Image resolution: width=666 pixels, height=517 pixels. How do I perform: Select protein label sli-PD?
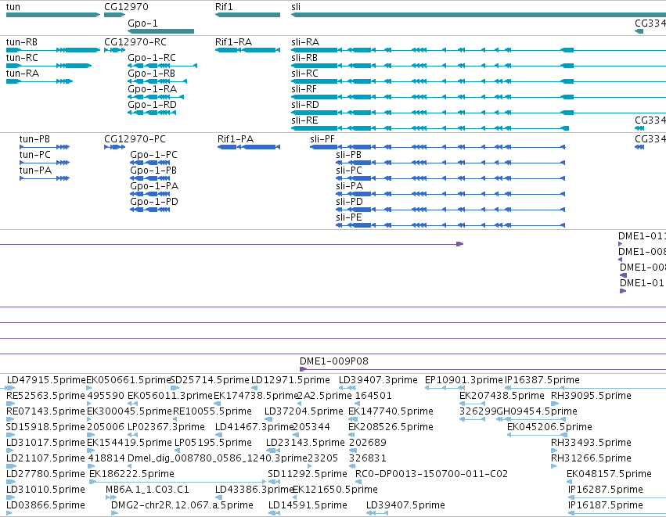(350, 202)
